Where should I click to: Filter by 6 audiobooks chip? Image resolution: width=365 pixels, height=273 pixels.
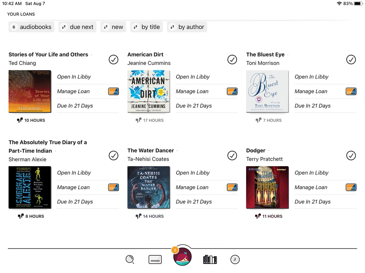click(x=31, y=27)
